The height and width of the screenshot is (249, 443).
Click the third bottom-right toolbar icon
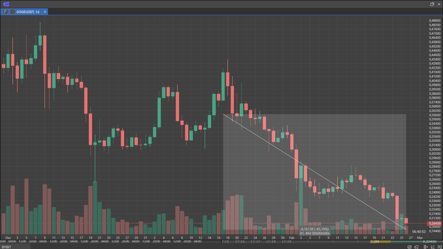[x=425, y=246]
